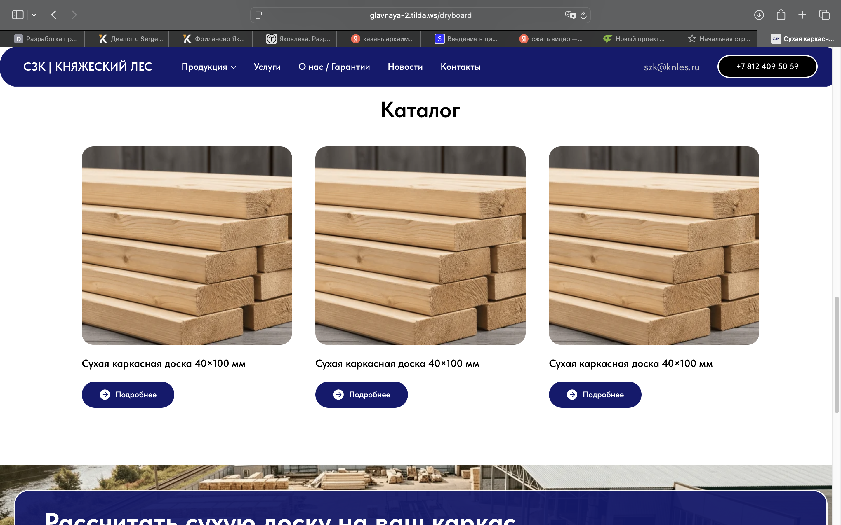Open the middle board product thumbnail
The image size is (841, 525).
[x=420, y=246]
